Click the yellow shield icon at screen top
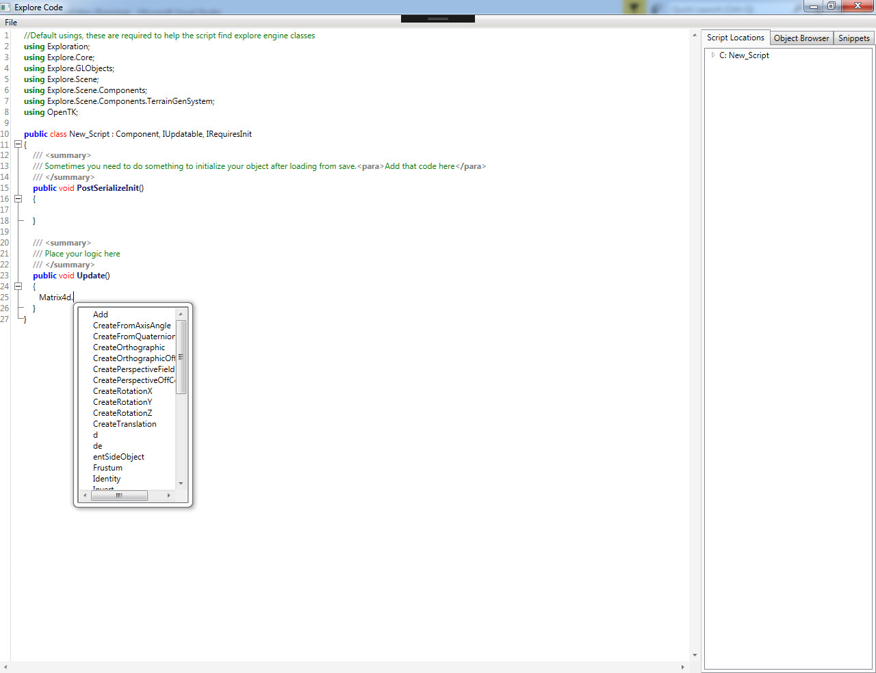876x673 pixels. coord(633,6)
